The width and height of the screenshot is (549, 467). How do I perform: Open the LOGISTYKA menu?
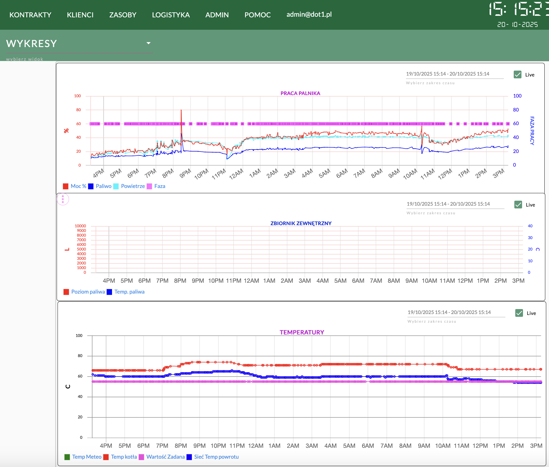171,15
